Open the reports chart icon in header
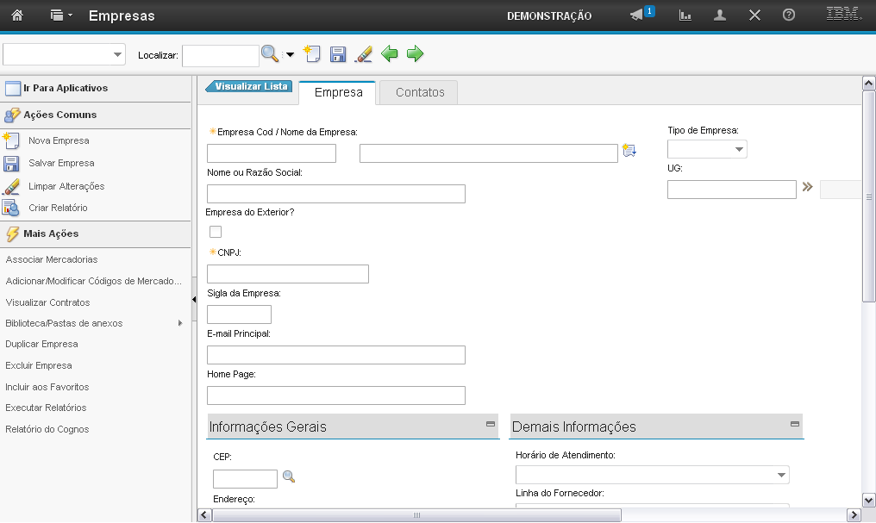This screenshot has width=876, height=523. 685,16
